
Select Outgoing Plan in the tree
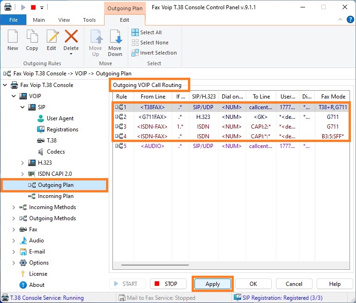(x=56, y=185)
